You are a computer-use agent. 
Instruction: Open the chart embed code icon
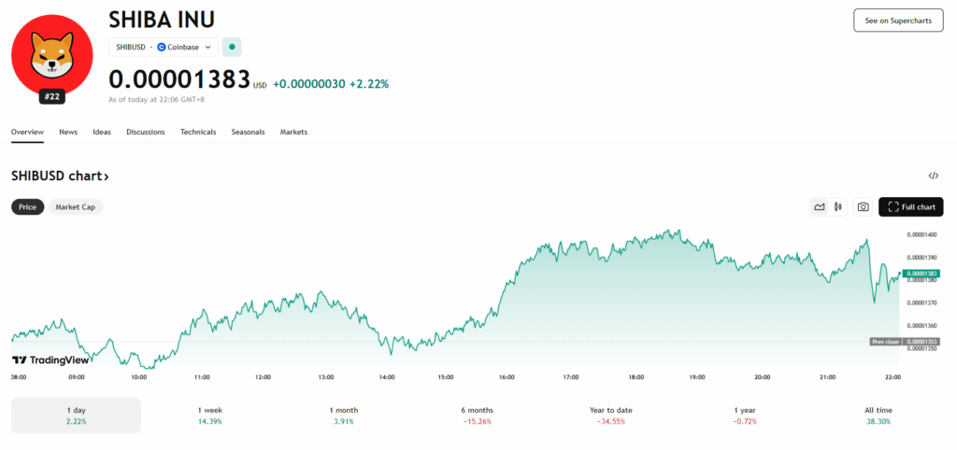pyautogui.click(x=934, y=176)
